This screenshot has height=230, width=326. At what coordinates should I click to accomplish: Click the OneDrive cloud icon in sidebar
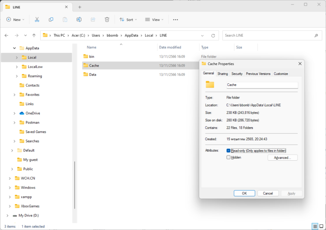click(22, 113)
